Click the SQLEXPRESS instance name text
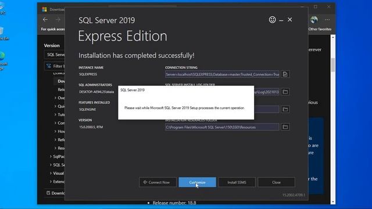 tap(88, 74)
